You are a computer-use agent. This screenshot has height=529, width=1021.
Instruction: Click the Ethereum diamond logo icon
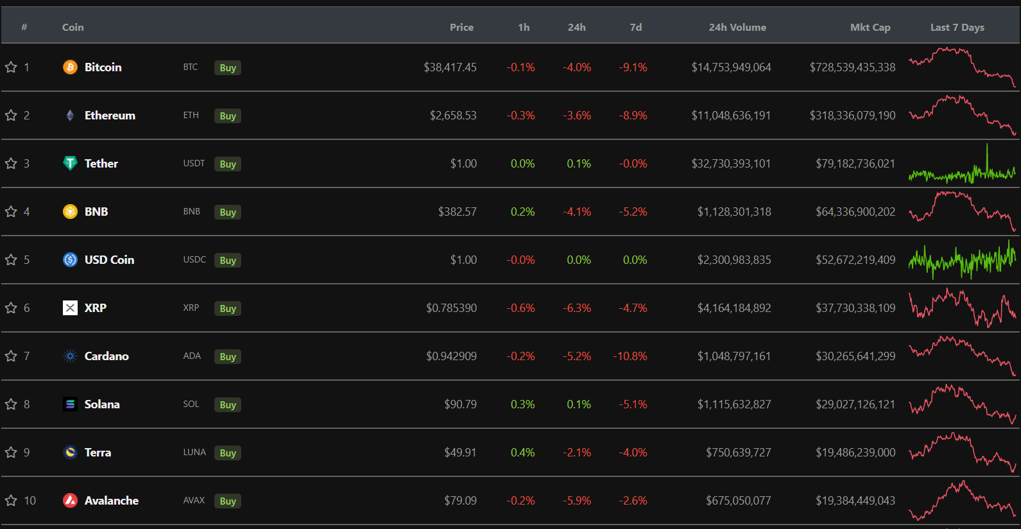click(70, 116)
